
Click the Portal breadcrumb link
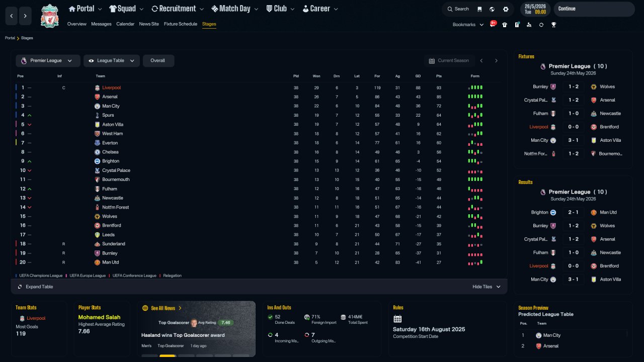point(10,38)
